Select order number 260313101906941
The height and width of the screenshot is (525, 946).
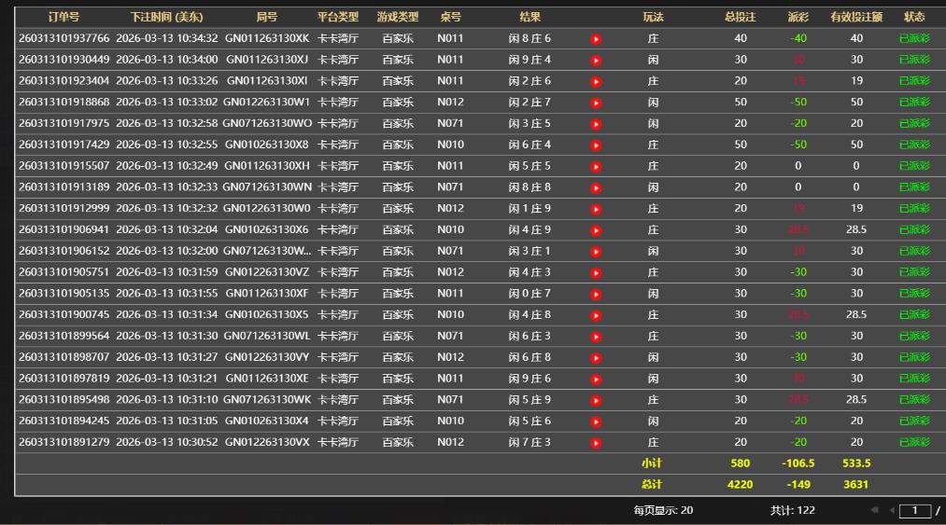(64, 229)
